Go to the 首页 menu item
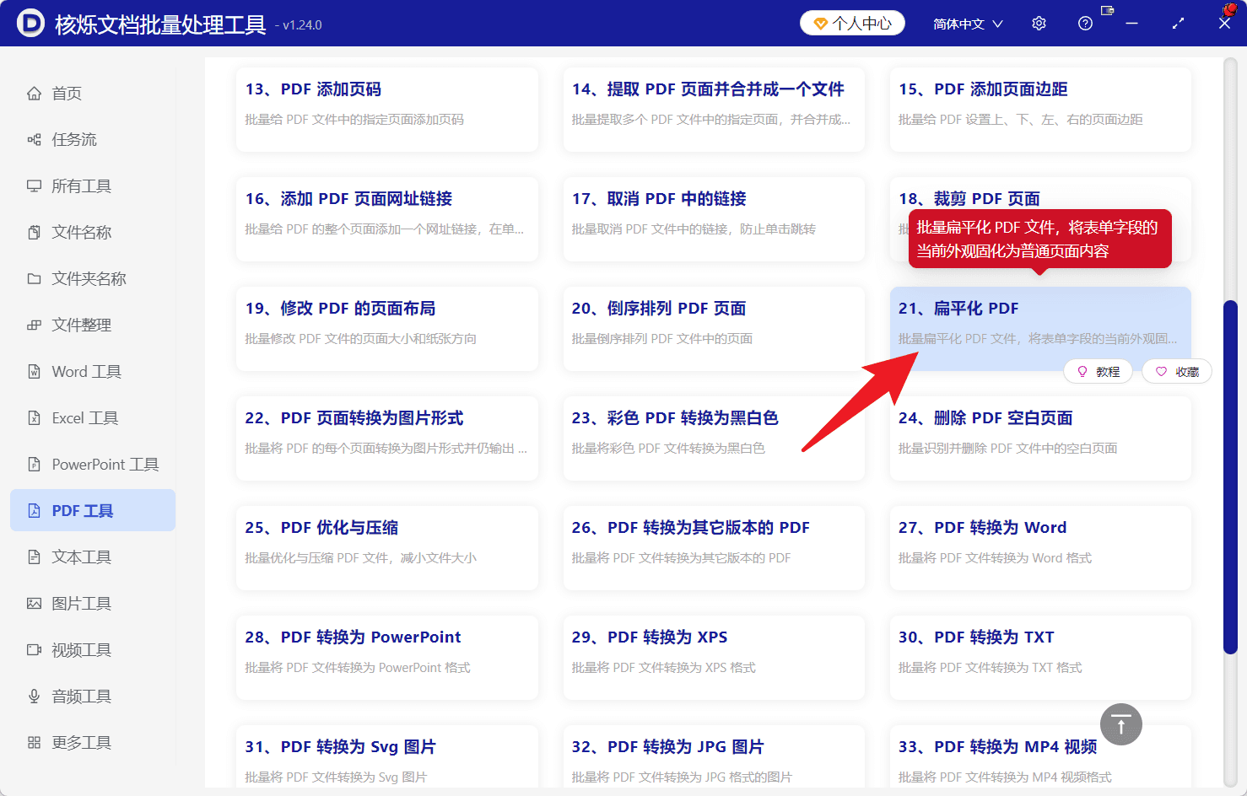This screenshot has height=796, width=1247. (93, 94)
